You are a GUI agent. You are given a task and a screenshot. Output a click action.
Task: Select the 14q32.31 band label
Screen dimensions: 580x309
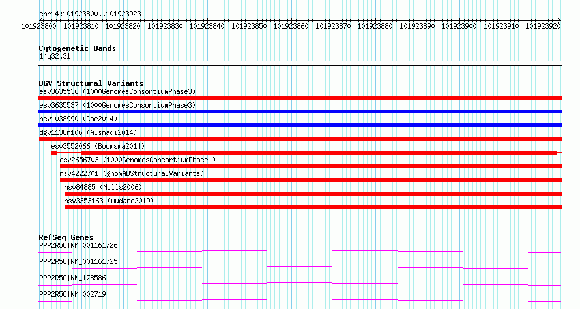coord(55,56)
